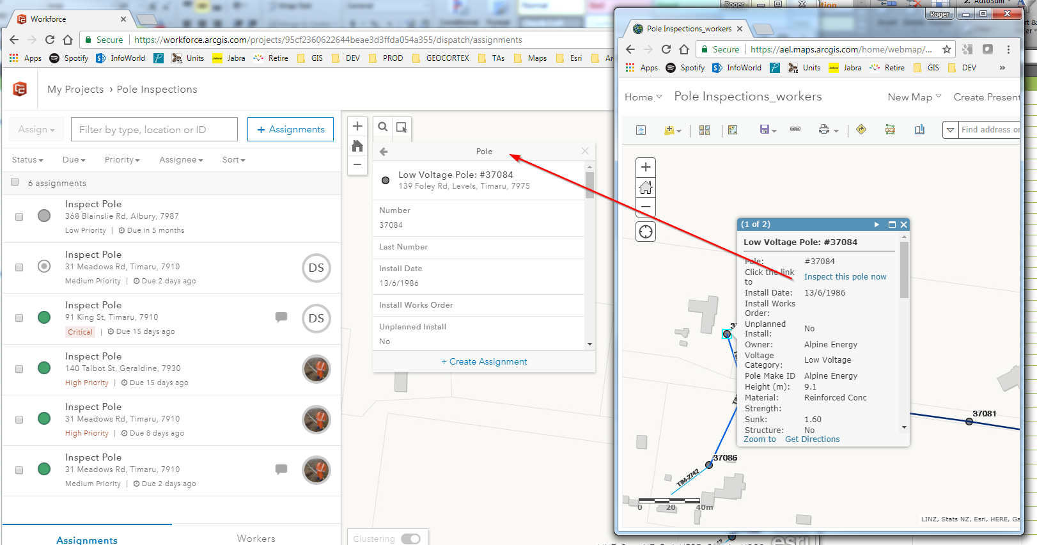Go to home page in webmap browser
Screen dimensions: 1037x545
684,49
